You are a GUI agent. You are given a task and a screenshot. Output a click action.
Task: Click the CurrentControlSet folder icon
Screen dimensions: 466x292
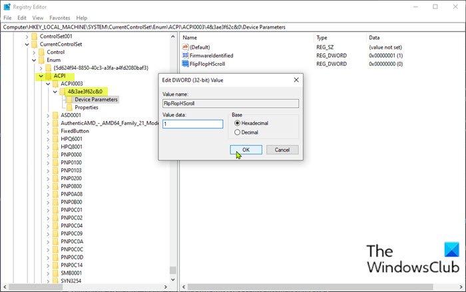35,45
